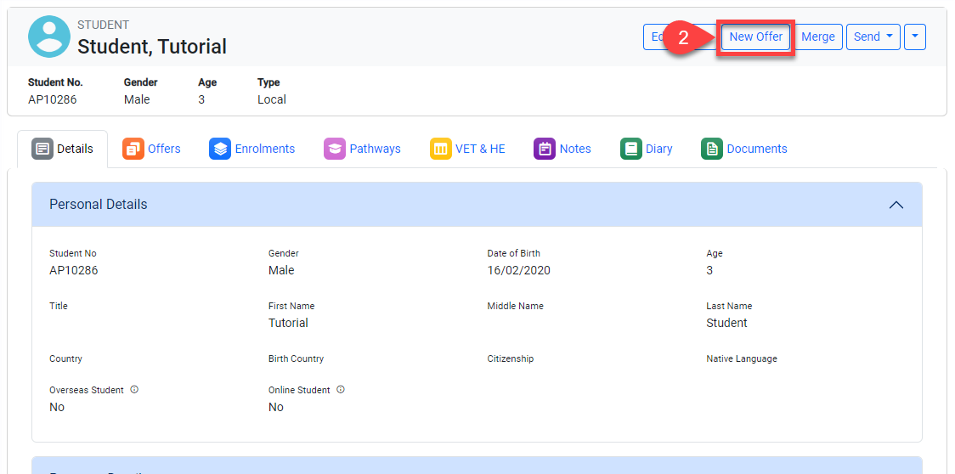The image size is (955, 474).
Task: Click the Merge button
Action: click(818, 37)
